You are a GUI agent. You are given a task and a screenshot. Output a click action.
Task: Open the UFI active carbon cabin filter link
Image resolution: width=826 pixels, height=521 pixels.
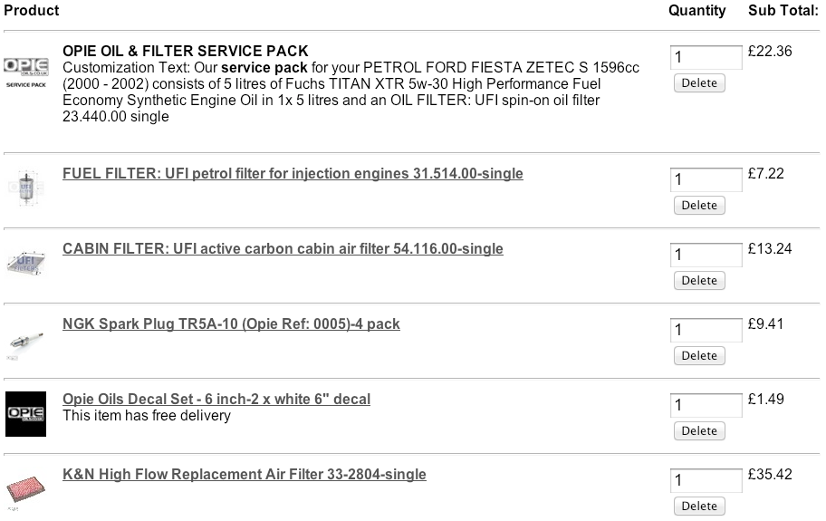point(283,249)
